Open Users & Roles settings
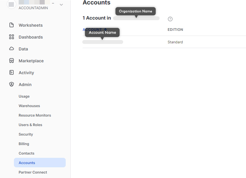Viewport: 246px width, 178px height. (x=30, y=125)
